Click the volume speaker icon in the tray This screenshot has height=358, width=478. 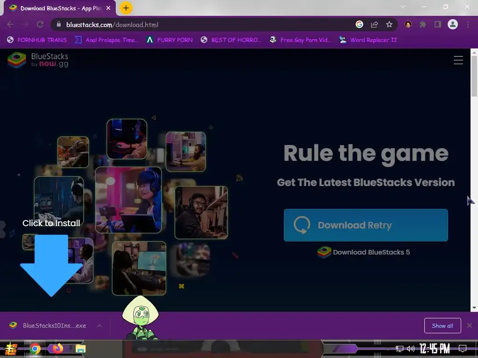pos(411,349)
